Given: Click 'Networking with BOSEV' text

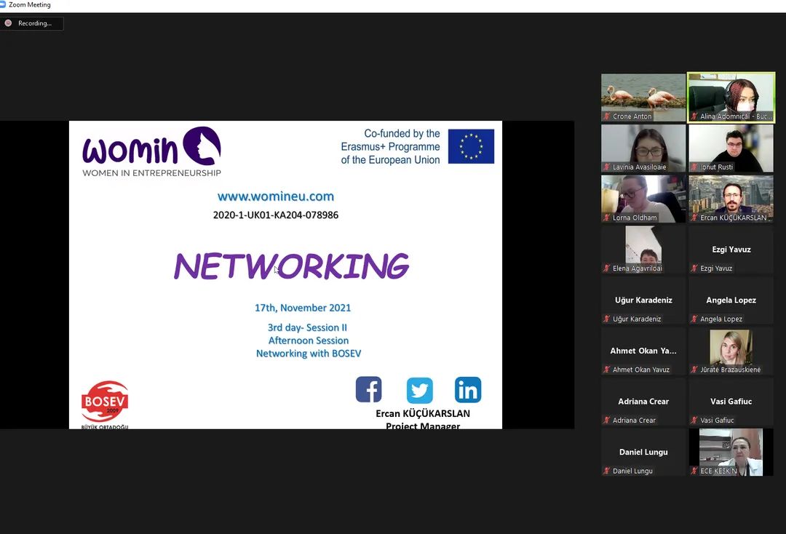Looking at the screenshot, I should click(x=309, y=353).
